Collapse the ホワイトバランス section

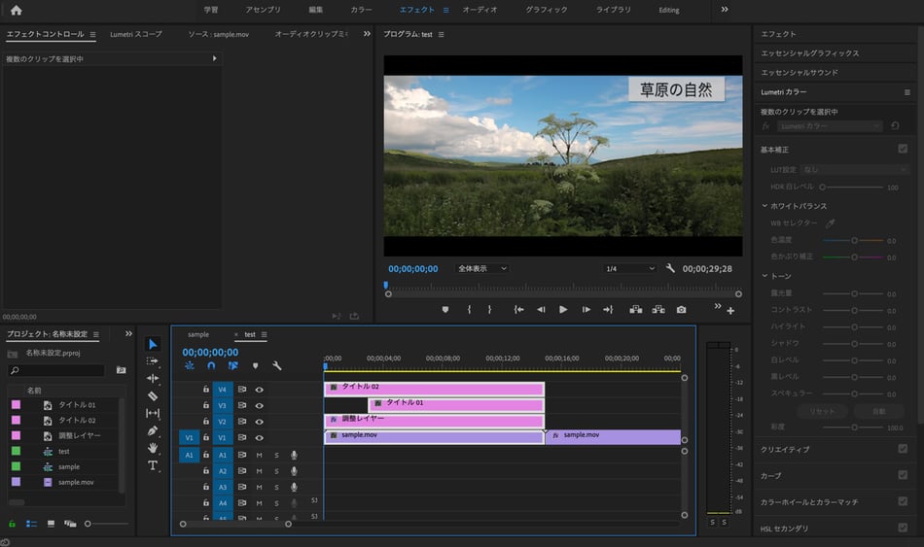coord(765,206)
